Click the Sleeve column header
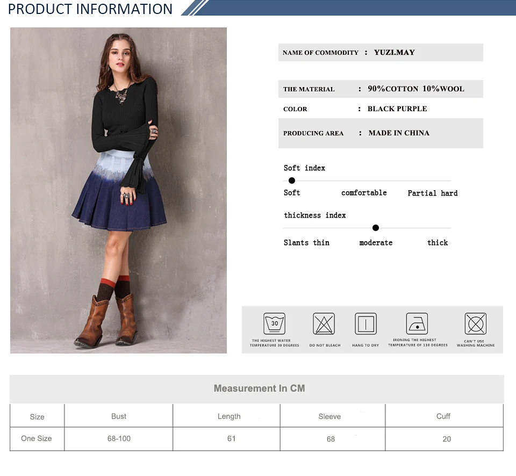516x476 pixels. pos(329,416)
